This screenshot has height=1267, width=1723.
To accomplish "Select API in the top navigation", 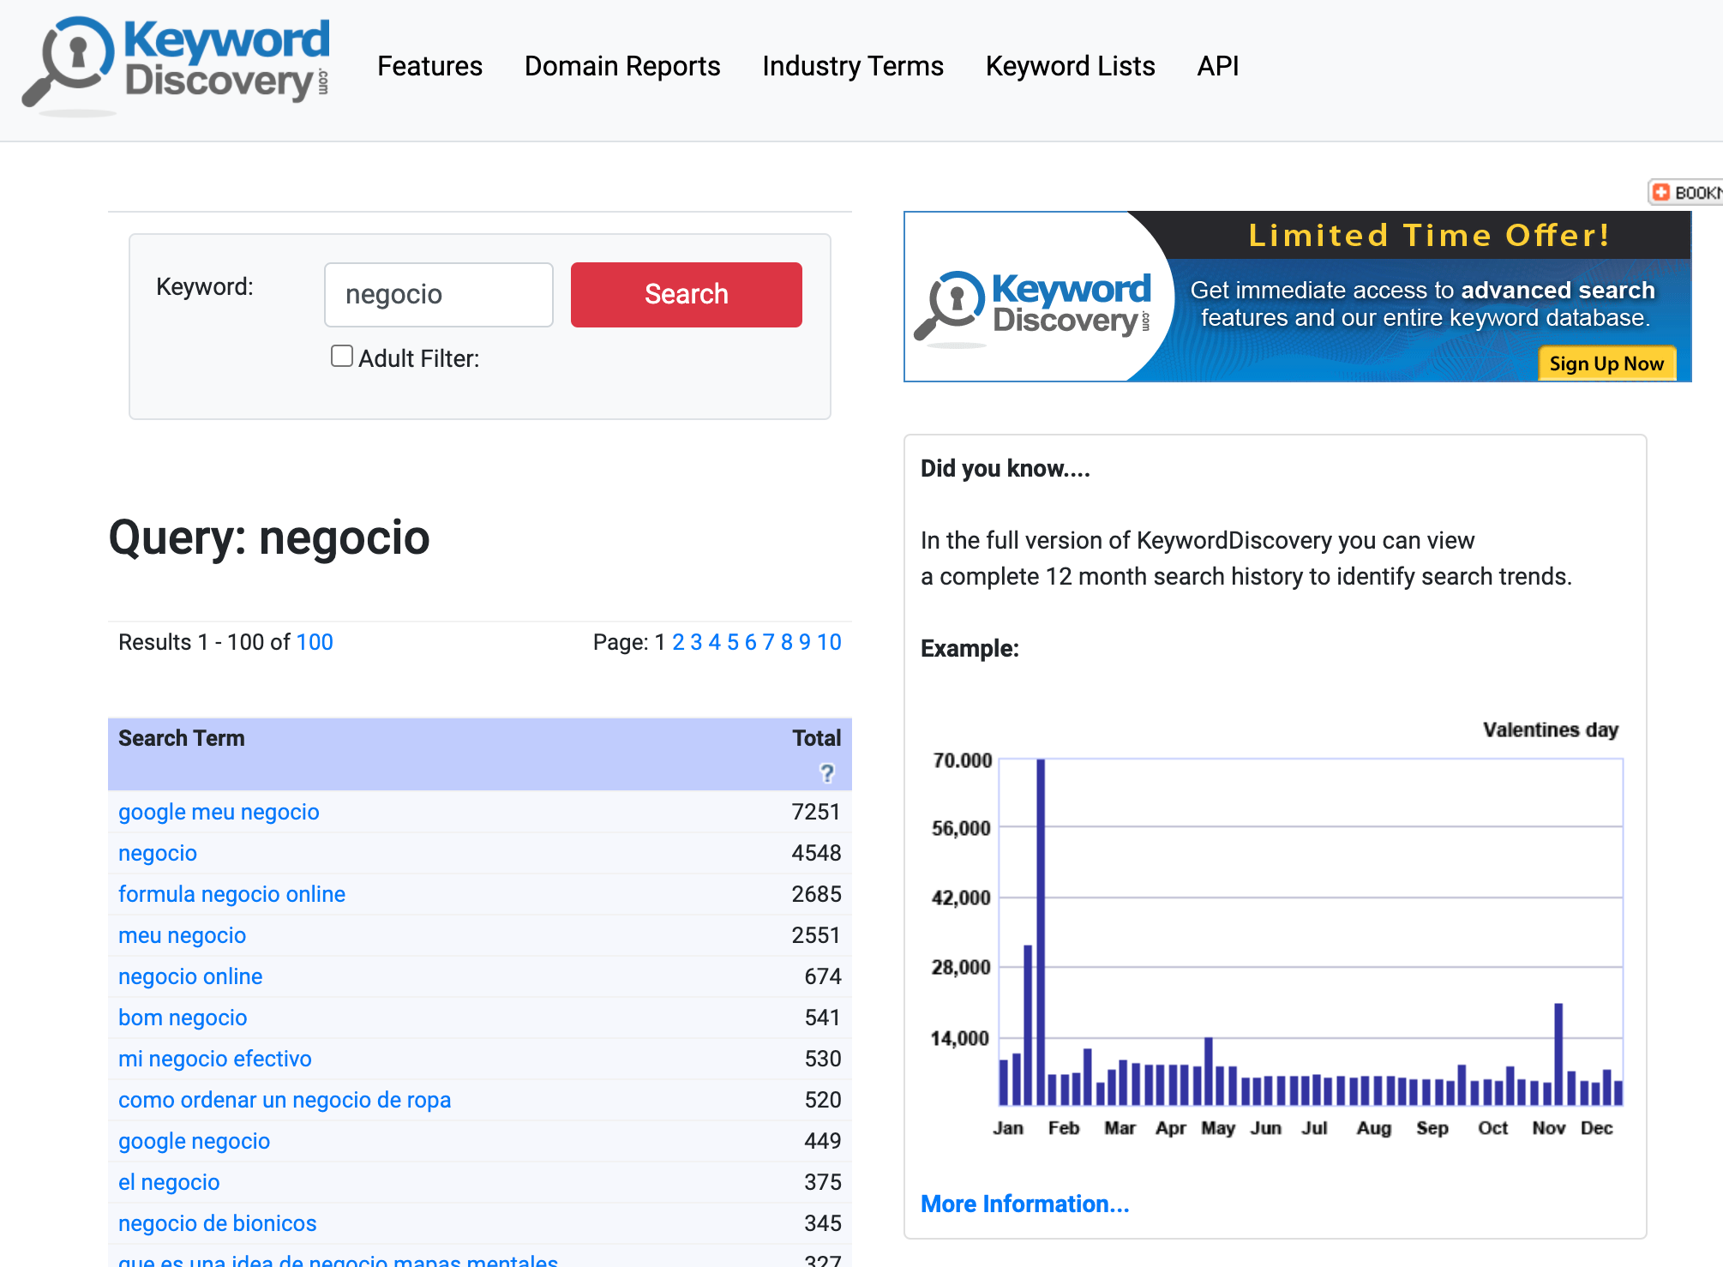I will pyautogui.click(x=1218, y=66).
